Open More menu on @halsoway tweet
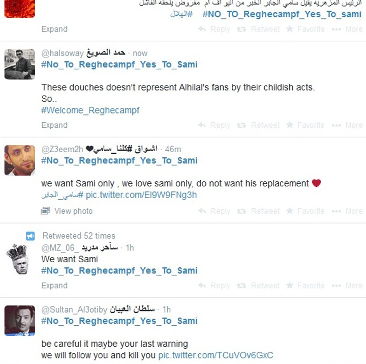The height and width of the screenshot is (364, 366). pyautogui.click(x=347, y=125)
